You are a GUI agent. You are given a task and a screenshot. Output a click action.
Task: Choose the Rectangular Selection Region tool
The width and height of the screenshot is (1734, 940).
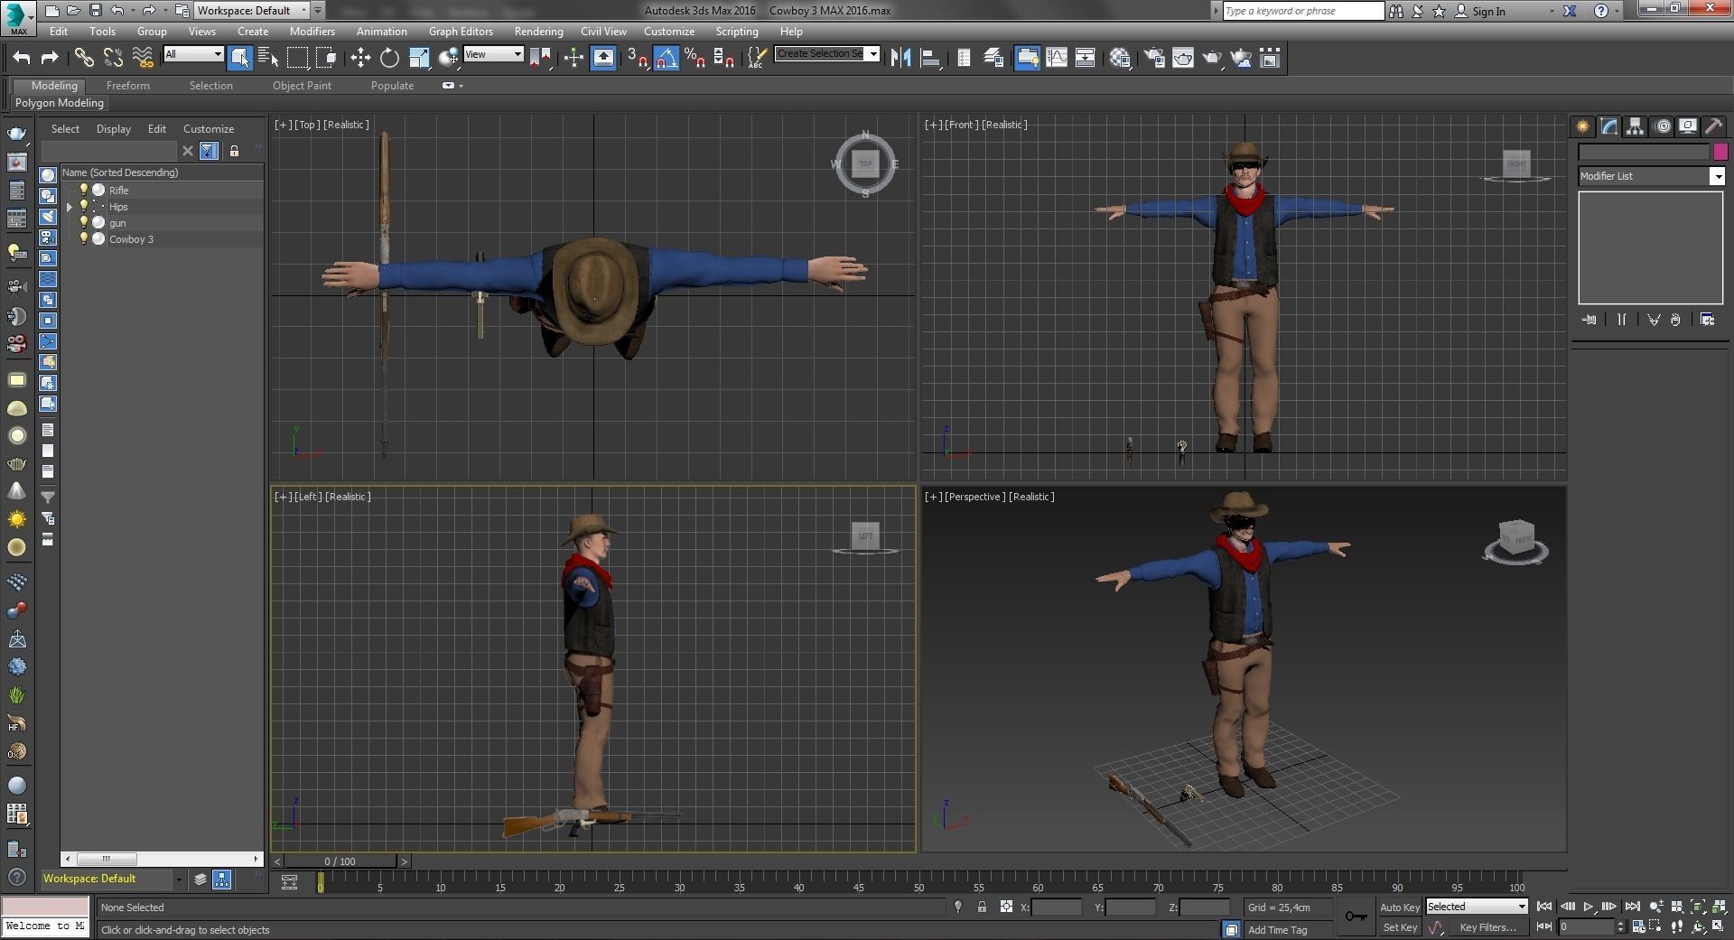[x=297, y=58]
